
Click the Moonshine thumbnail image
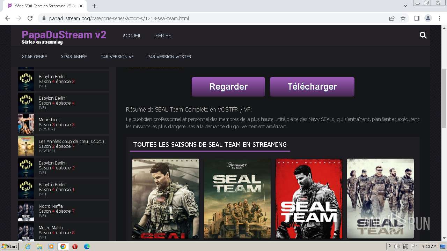[26, 124]
